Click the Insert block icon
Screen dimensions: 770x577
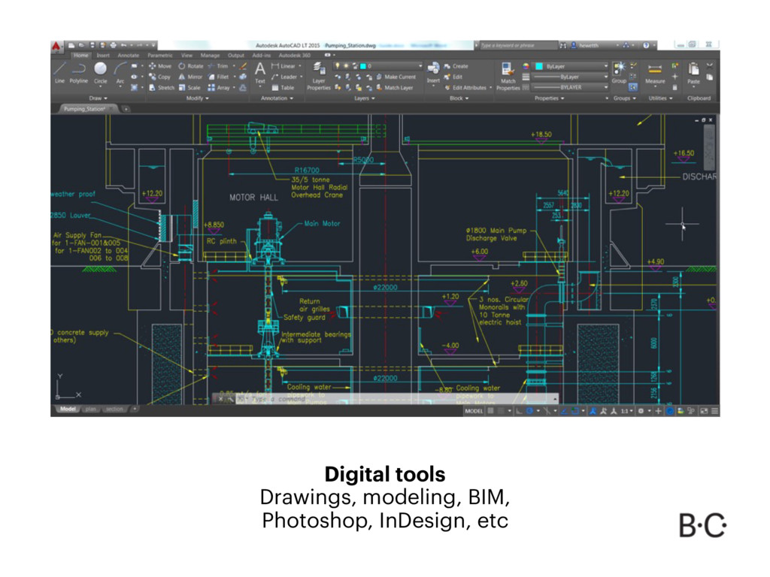(433, 73)
